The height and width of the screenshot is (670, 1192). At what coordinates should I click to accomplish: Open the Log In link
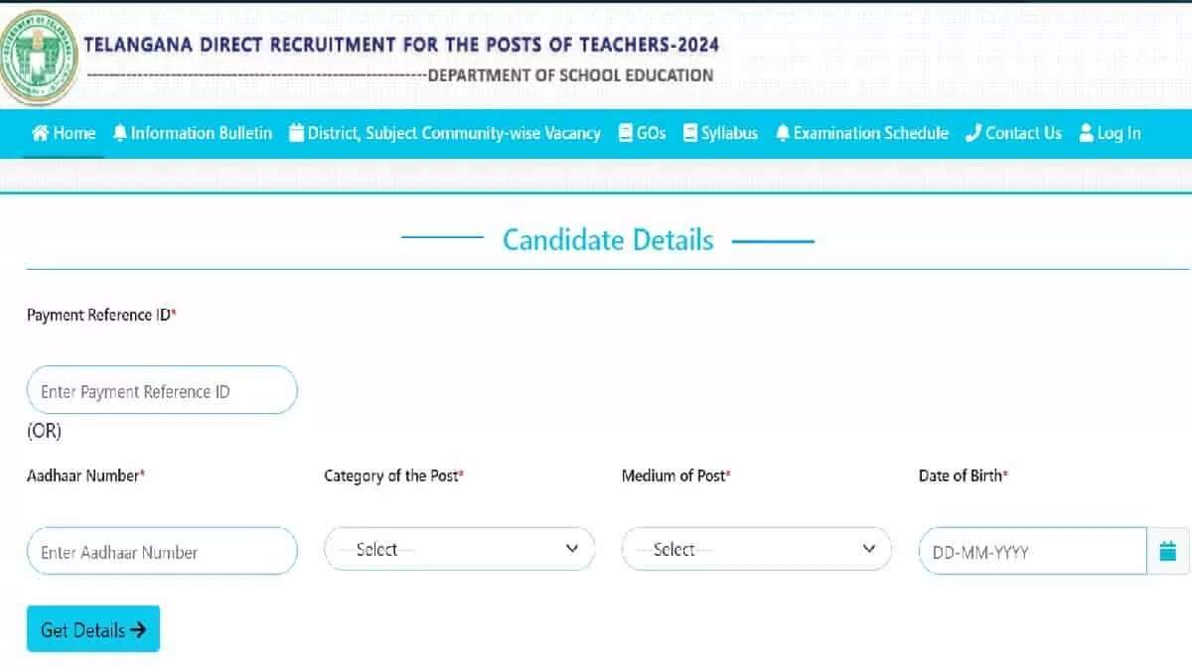[x=1118, y=133]
